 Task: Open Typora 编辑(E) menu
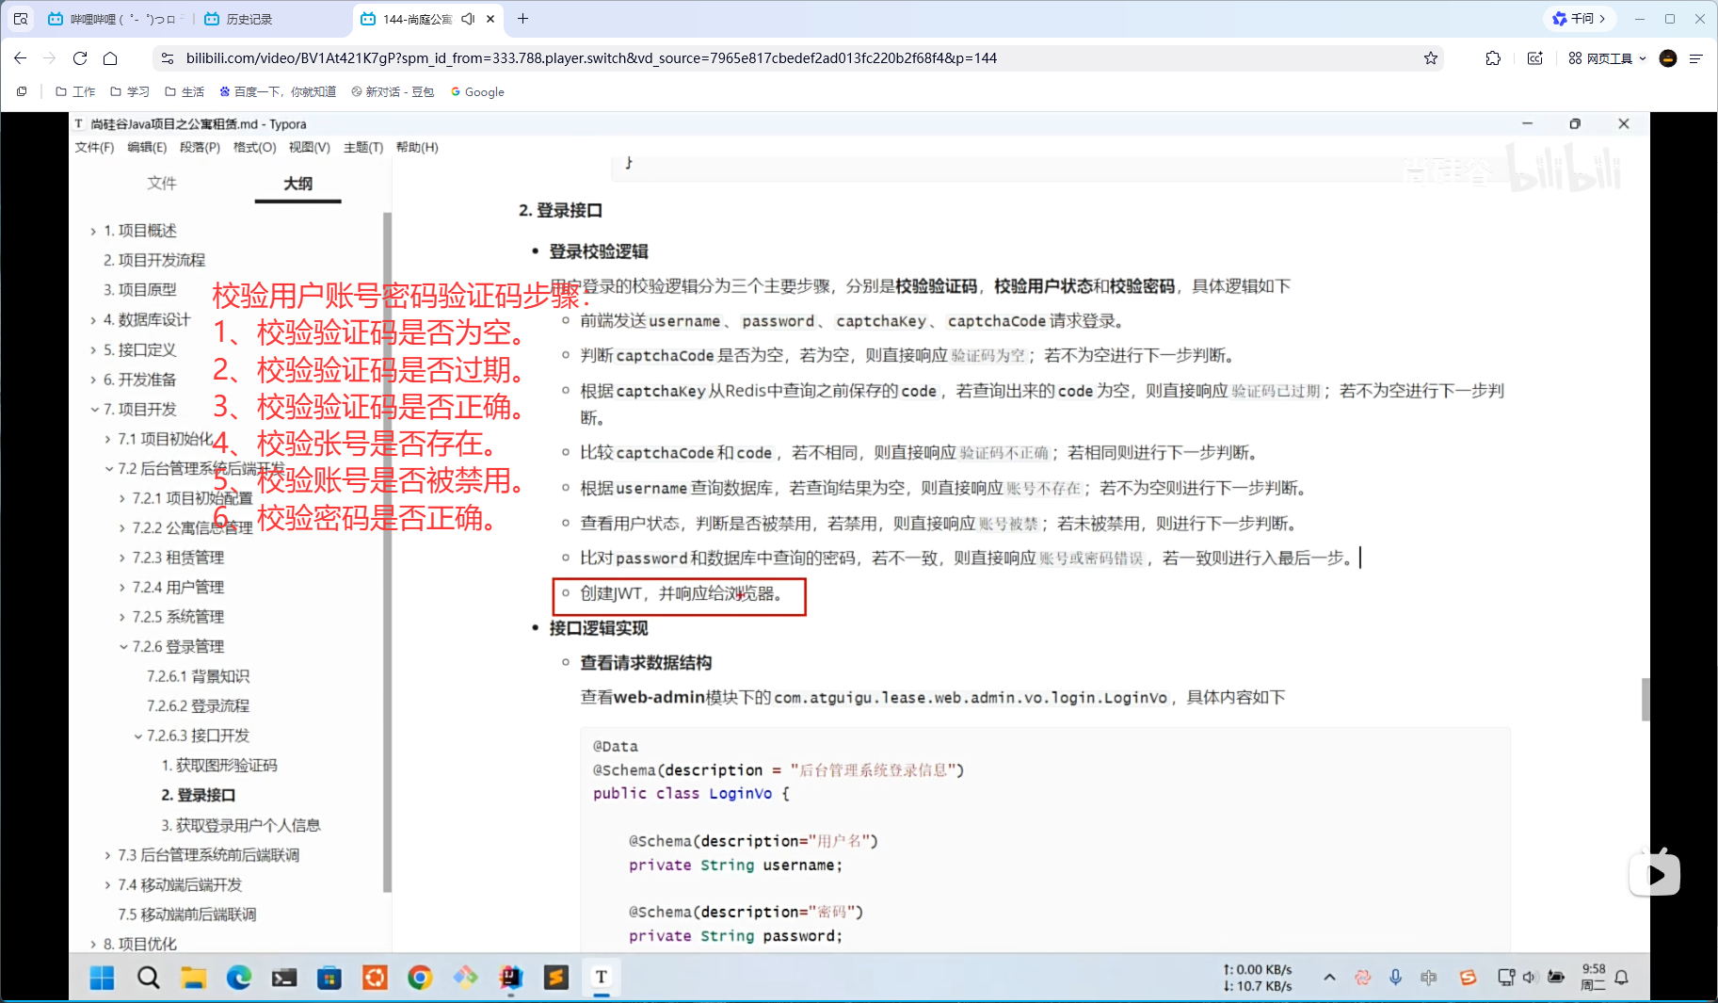[x=147, y=148]
